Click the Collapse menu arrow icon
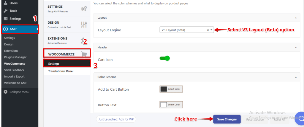304x127 pixels. tap(6, 92)
